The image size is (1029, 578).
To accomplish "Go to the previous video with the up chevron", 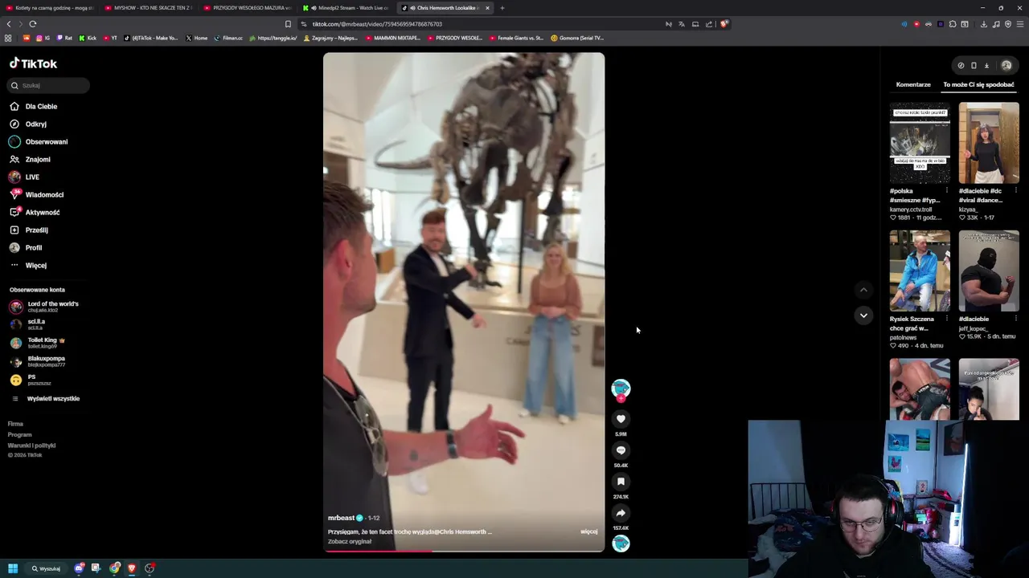I will (863, 290).
